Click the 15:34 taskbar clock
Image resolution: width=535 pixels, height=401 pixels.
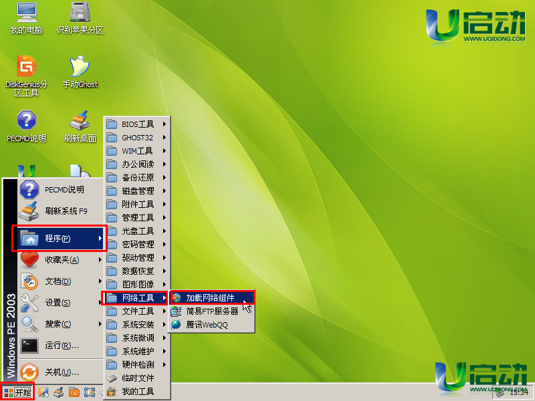pos(519,393)
